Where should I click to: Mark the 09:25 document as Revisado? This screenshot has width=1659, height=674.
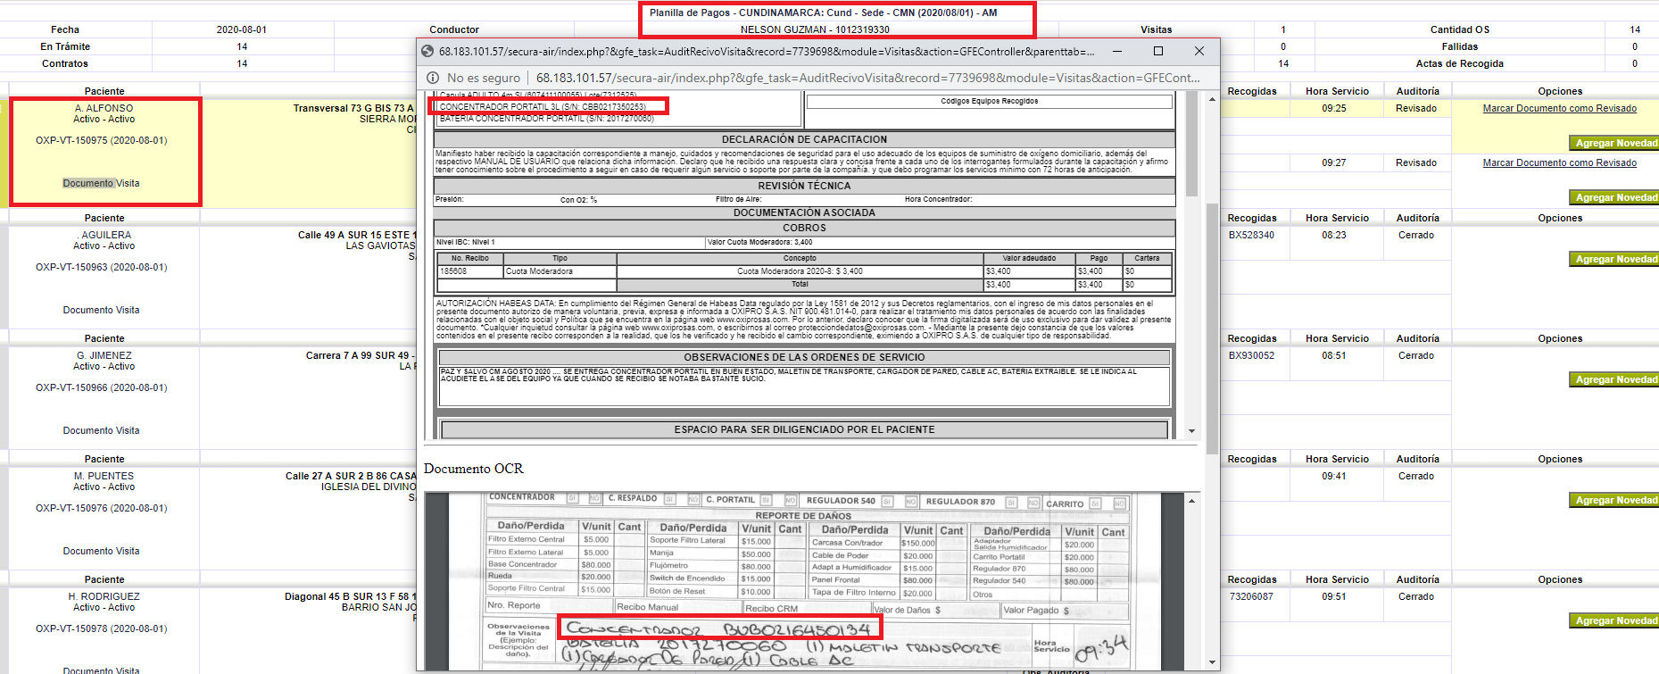(1559, 108)
